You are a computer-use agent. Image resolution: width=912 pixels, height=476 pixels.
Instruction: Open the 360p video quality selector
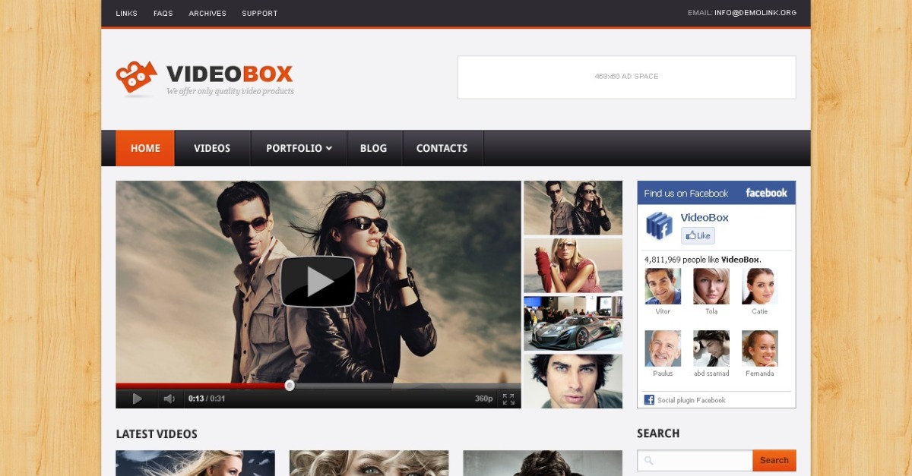click(483, 399)
